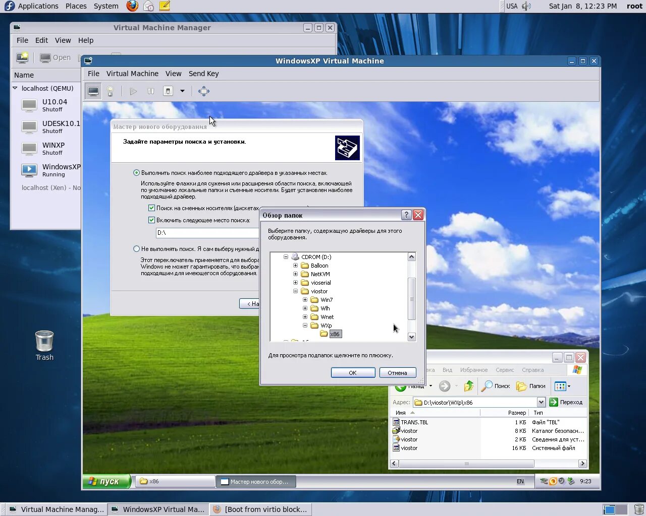Click folder tree scrollbar down arrow
The height and width of the screenshot is (516, 646).
point(411,337)
